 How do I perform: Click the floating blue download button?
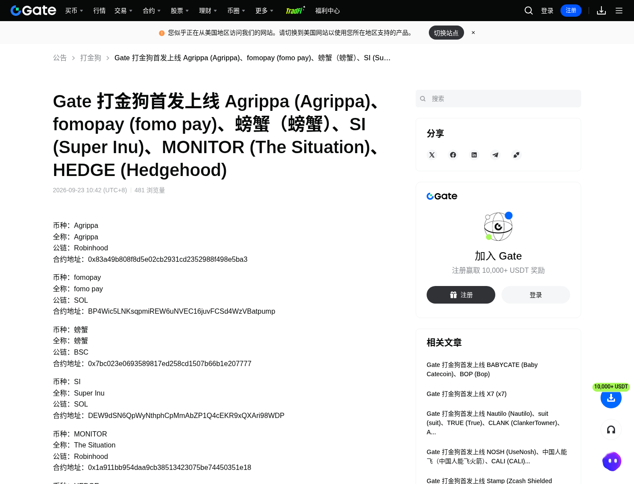[611, 398]
